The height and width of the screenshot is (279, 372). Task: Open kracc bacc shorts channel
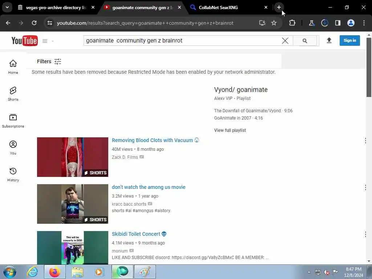pyautogui.click(x=129, y=204)
